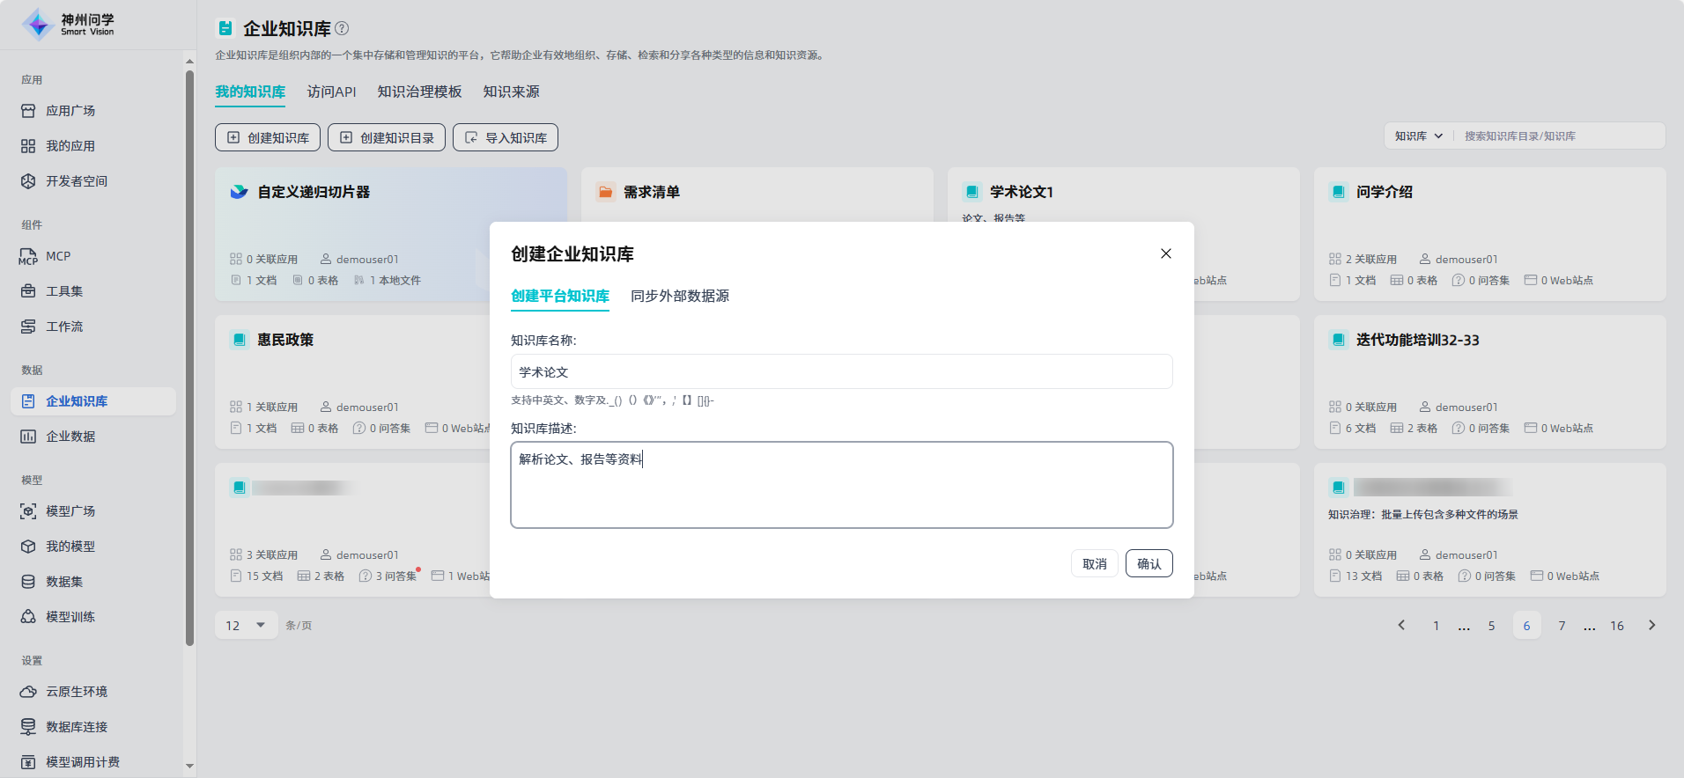
Task: Switch to 同步外部数据源 tab
Action: (679, 296)
